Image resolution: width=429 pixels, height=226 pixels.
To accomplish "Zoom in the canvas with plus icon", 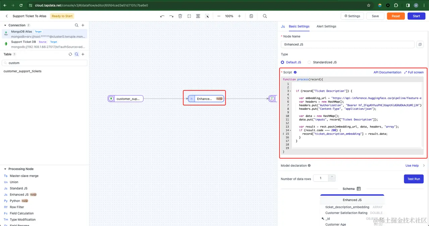I will click(x=239, y=16).
